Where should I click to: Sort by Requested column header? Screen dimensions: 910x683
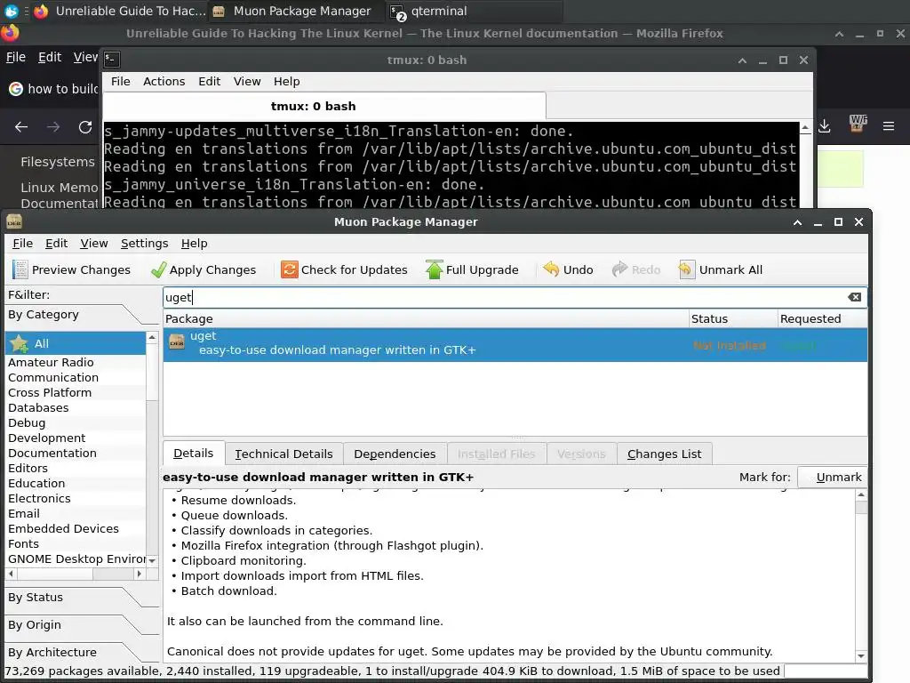tap(822, 318)
